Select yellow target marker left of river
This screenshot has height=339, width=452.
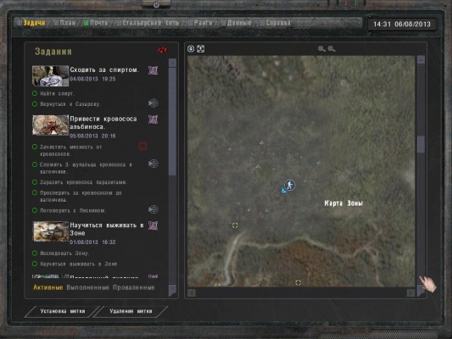[x=235, y=225]
